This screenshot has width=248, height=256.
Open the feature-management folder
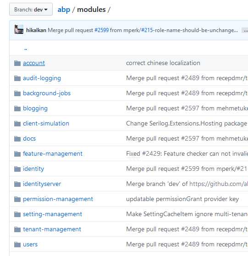click(x=53, y=153)
